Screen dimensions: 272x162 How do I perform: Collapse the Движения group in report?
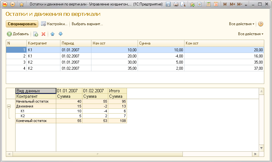tap(9, 106)
